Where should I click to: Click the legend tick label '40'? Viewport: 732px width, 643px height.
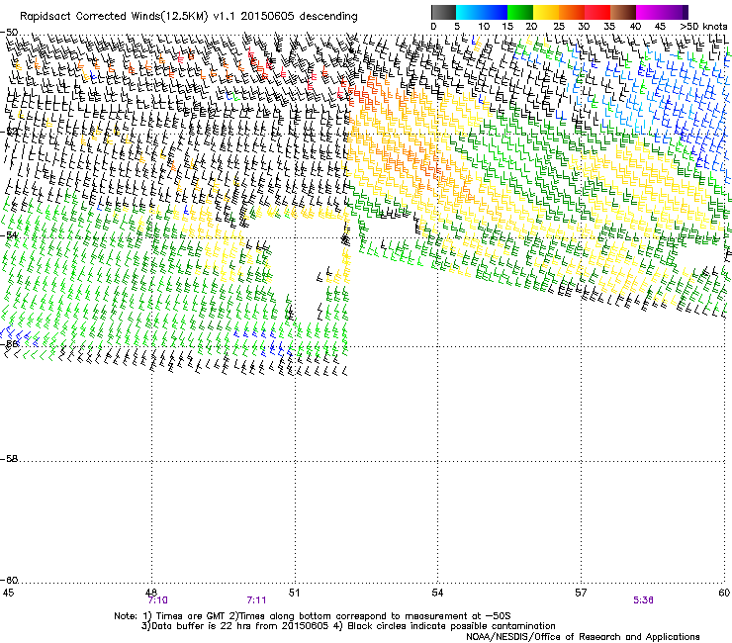pyautogui.click(x=635, y=27)
